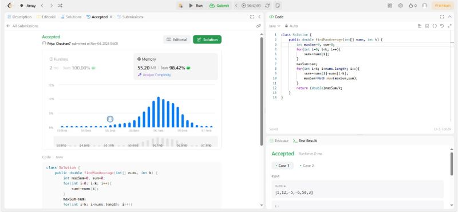This screenshot has width=458, height=212.
Task: Go back to All Submissions
Action: 22,26
